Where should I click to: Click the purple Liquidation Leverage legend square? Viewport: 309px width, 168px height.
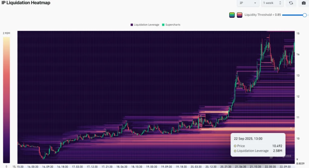[x=132, y=25]
